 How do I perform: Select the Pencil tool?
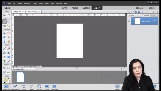(x=9, y=61)
